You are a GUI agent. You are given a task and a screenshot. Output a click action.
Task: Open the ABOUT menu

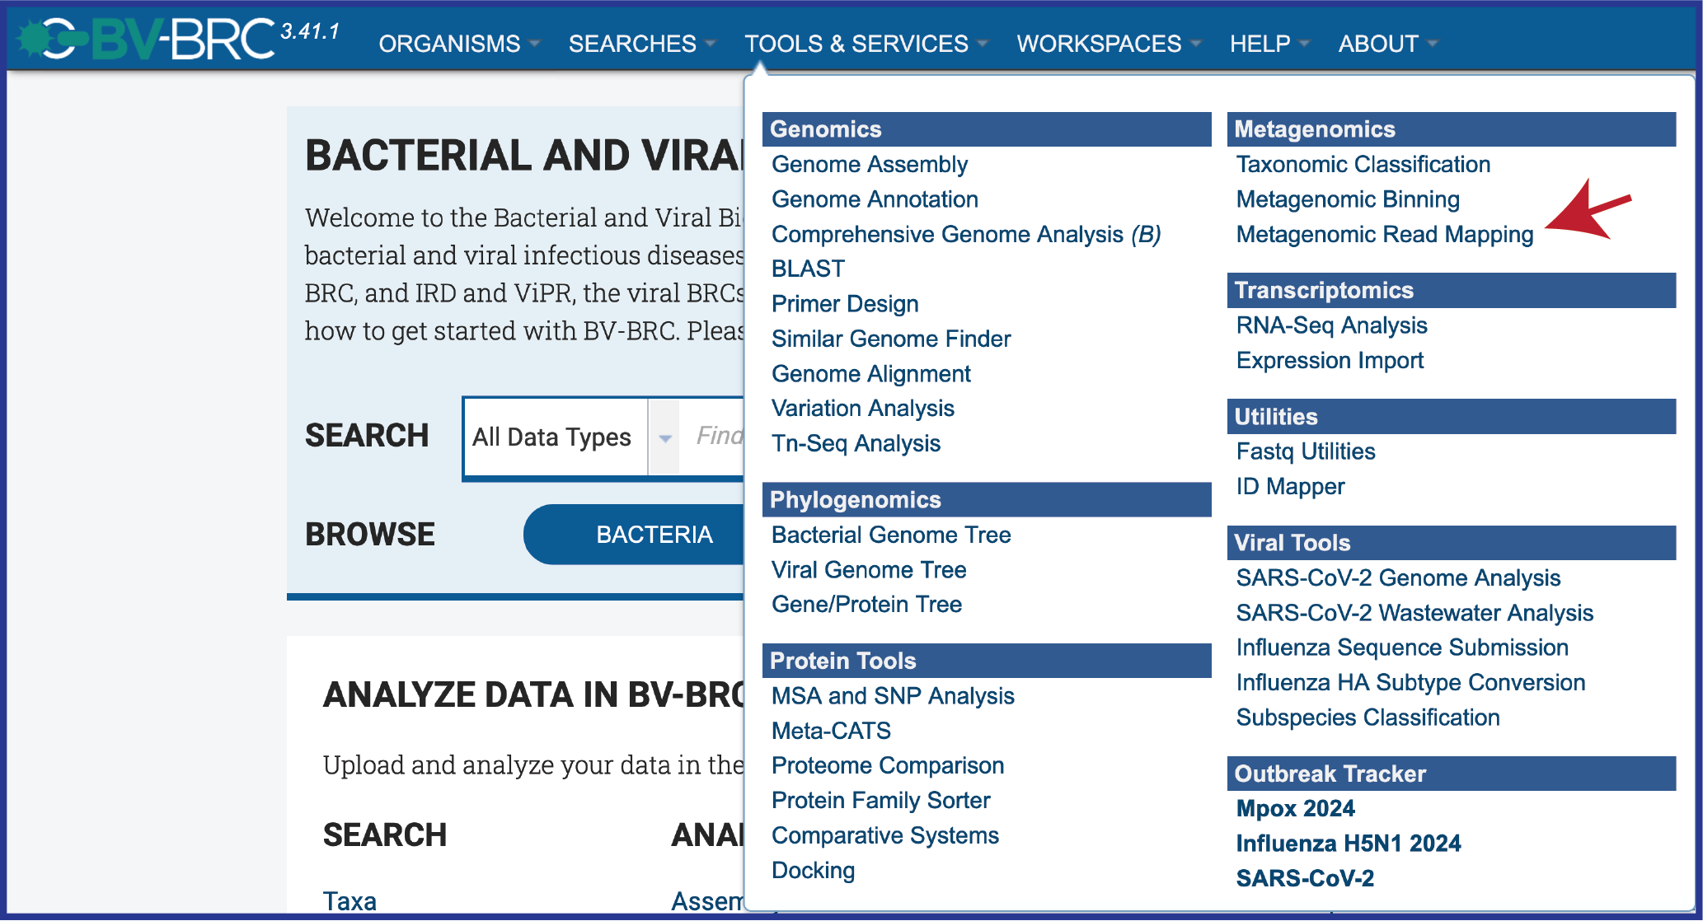(x=1387, y=44)
